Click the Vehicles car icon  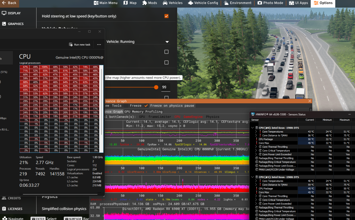tap(165, 3)
